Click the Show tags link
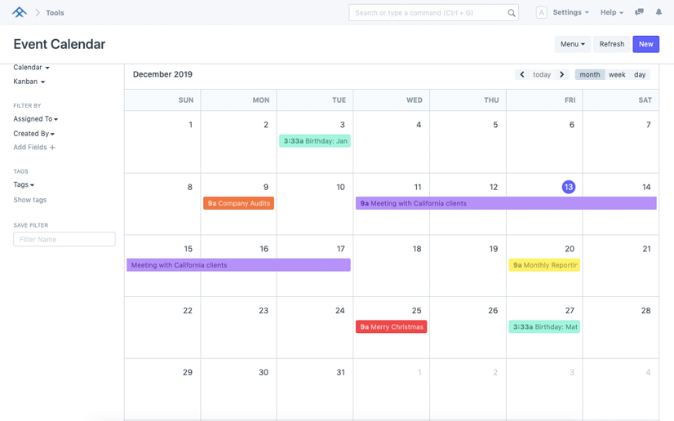Screen dimensions: 674x421 click(30, 200)
